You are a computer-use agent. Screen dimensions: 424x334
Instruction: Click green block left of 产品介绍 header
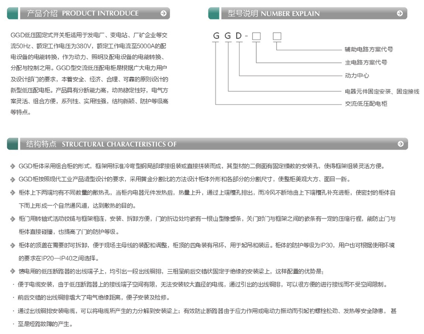12,13
